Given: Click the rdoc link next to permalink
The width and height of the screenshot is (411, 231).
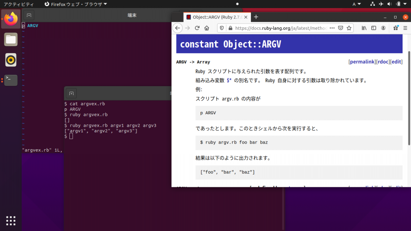Looking at the screenshot, I should pyautogui.click(x=383, y=61).
